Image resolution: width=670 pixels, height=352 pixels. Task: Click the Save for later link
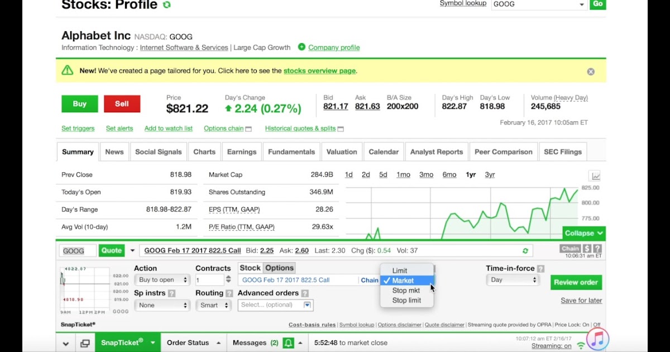click(x=581, y=301)
